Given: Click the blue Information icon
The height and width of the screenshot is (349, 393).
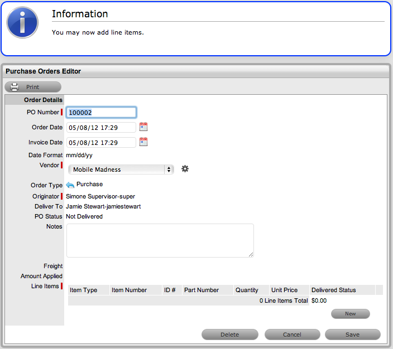Looking at the screenshot, I should tap(22, 22).
